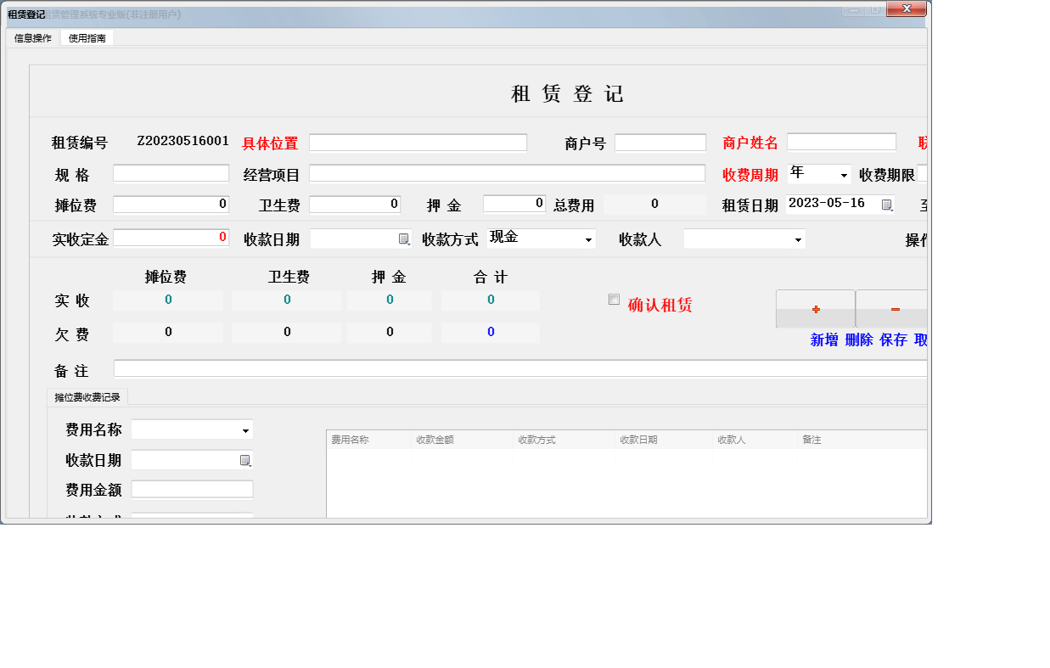The image size is (1050, 668).
Task: Open calendar icon in top 收款日期 field
Action: pyautogui.click(x=404, y=239)
